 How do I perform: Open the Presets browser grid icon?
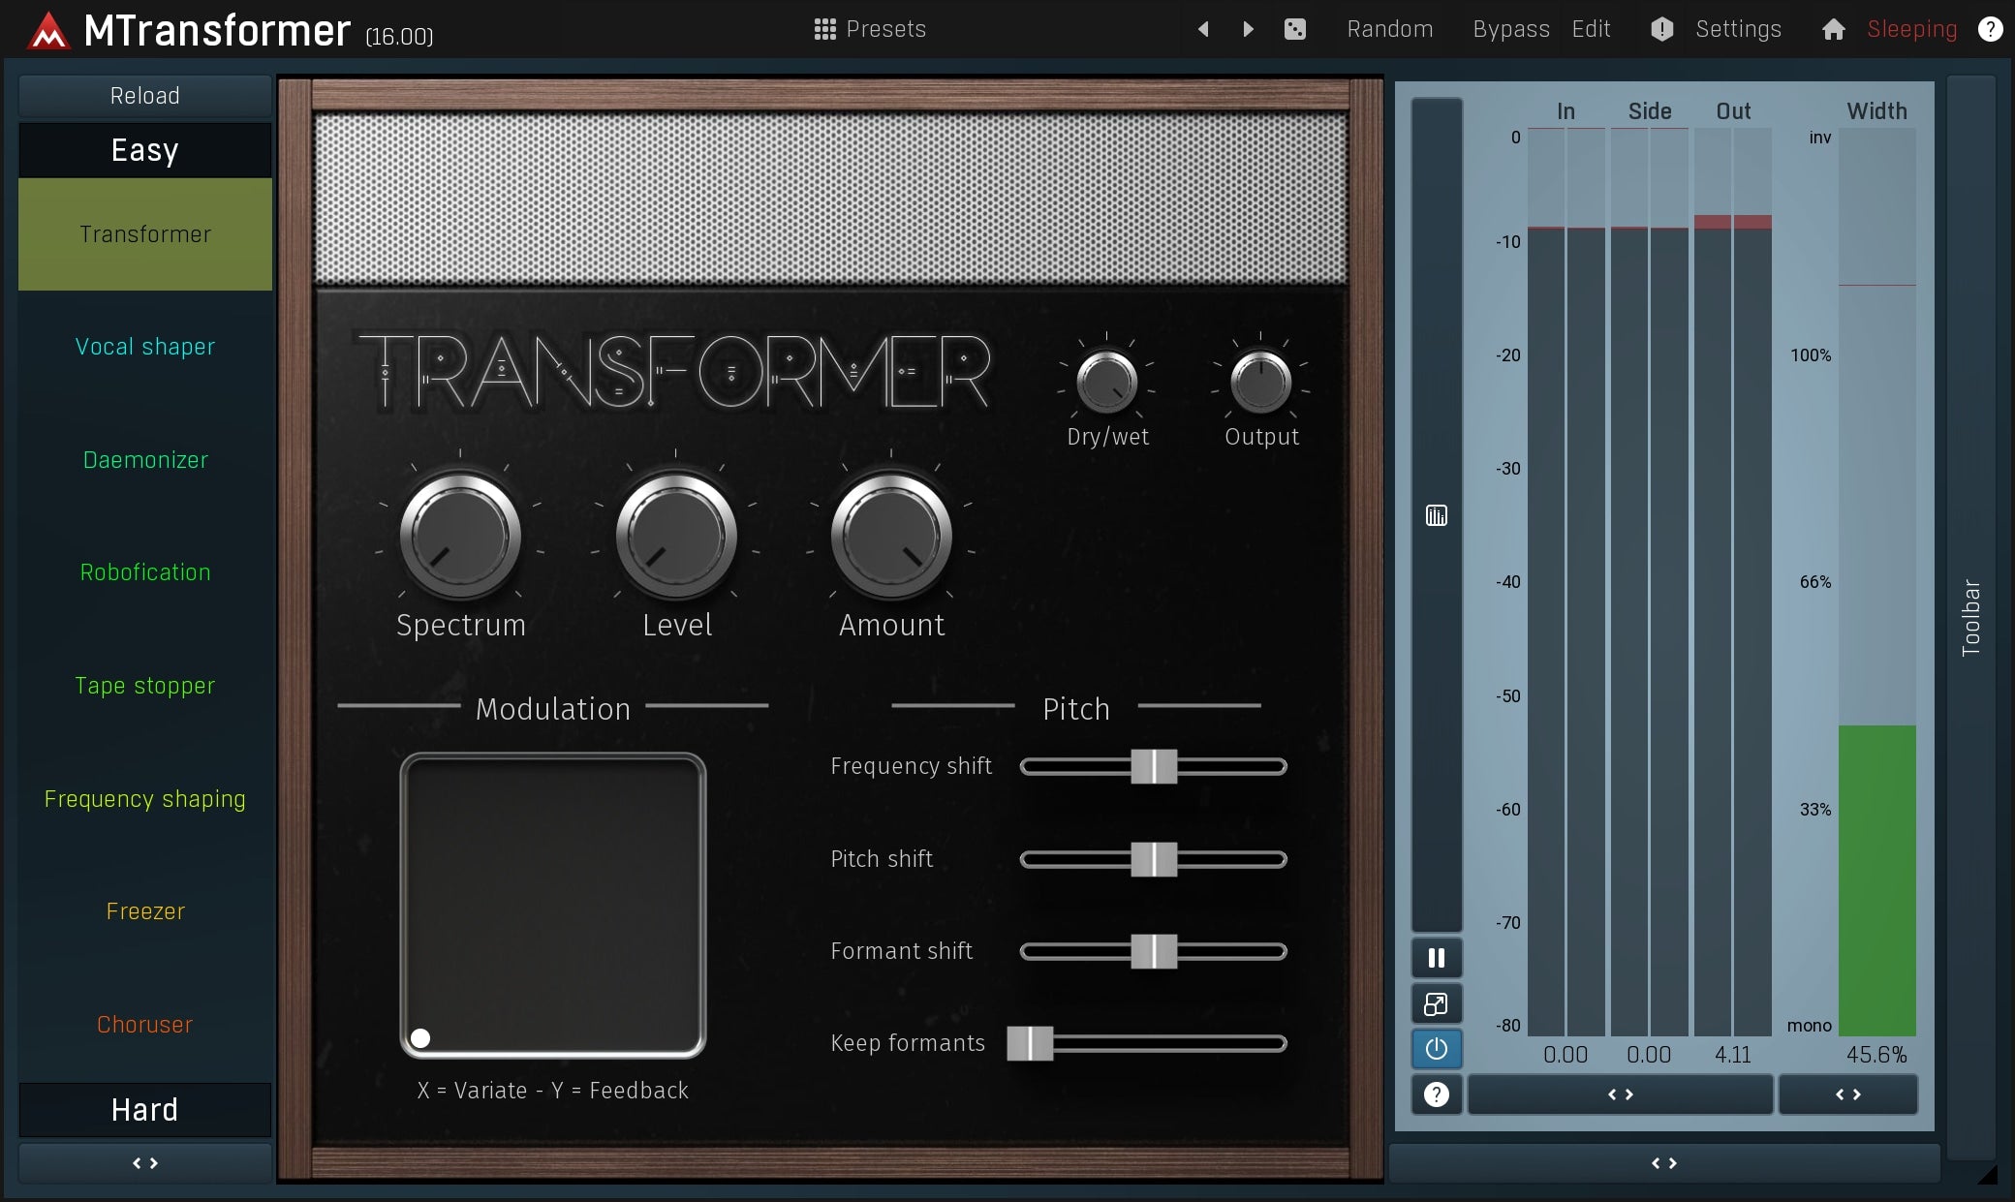pos(826,28)
